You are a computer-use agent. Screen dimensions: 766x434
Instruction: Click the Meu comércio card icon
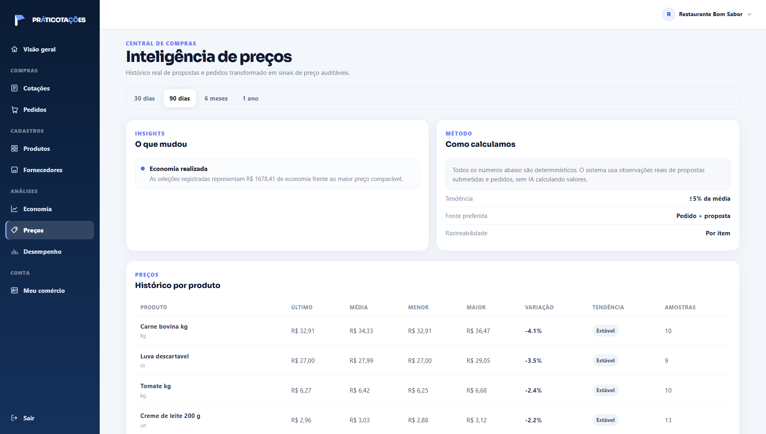click(x=14, y=290)
